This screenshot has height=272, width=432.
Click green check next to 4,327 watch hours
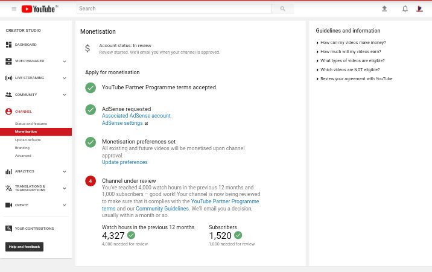132,235
